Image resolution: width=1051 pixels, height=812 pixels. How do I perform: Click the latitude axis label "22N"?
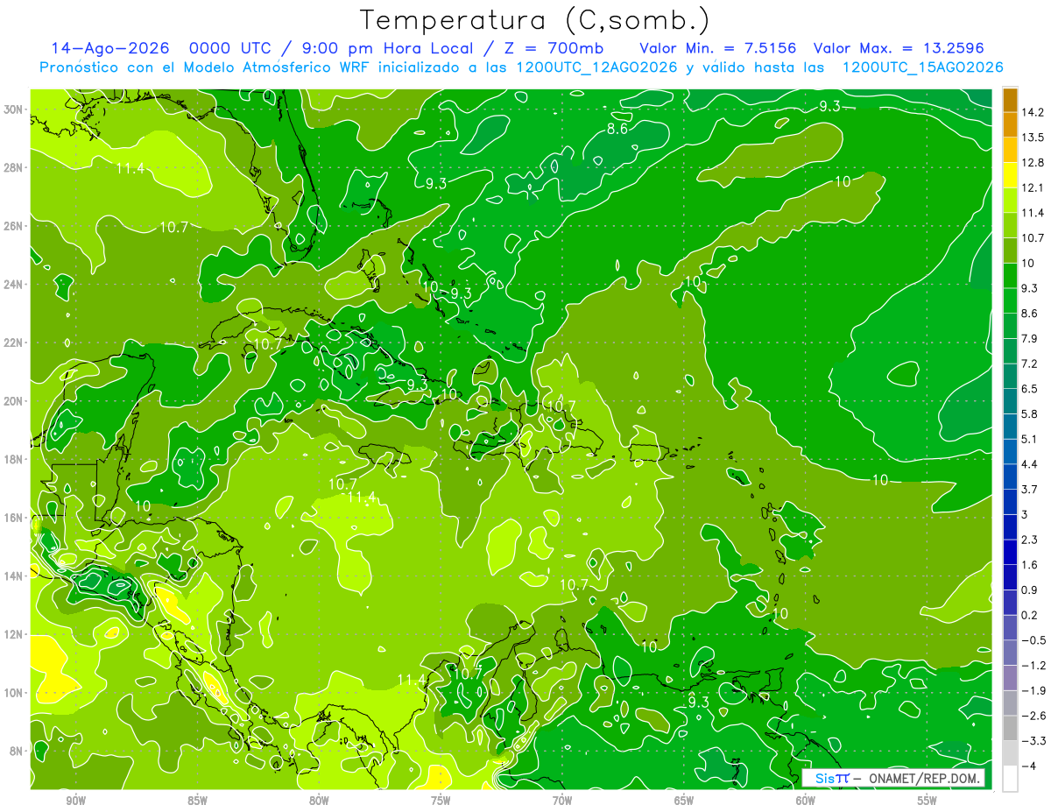[x=12, y=342]
